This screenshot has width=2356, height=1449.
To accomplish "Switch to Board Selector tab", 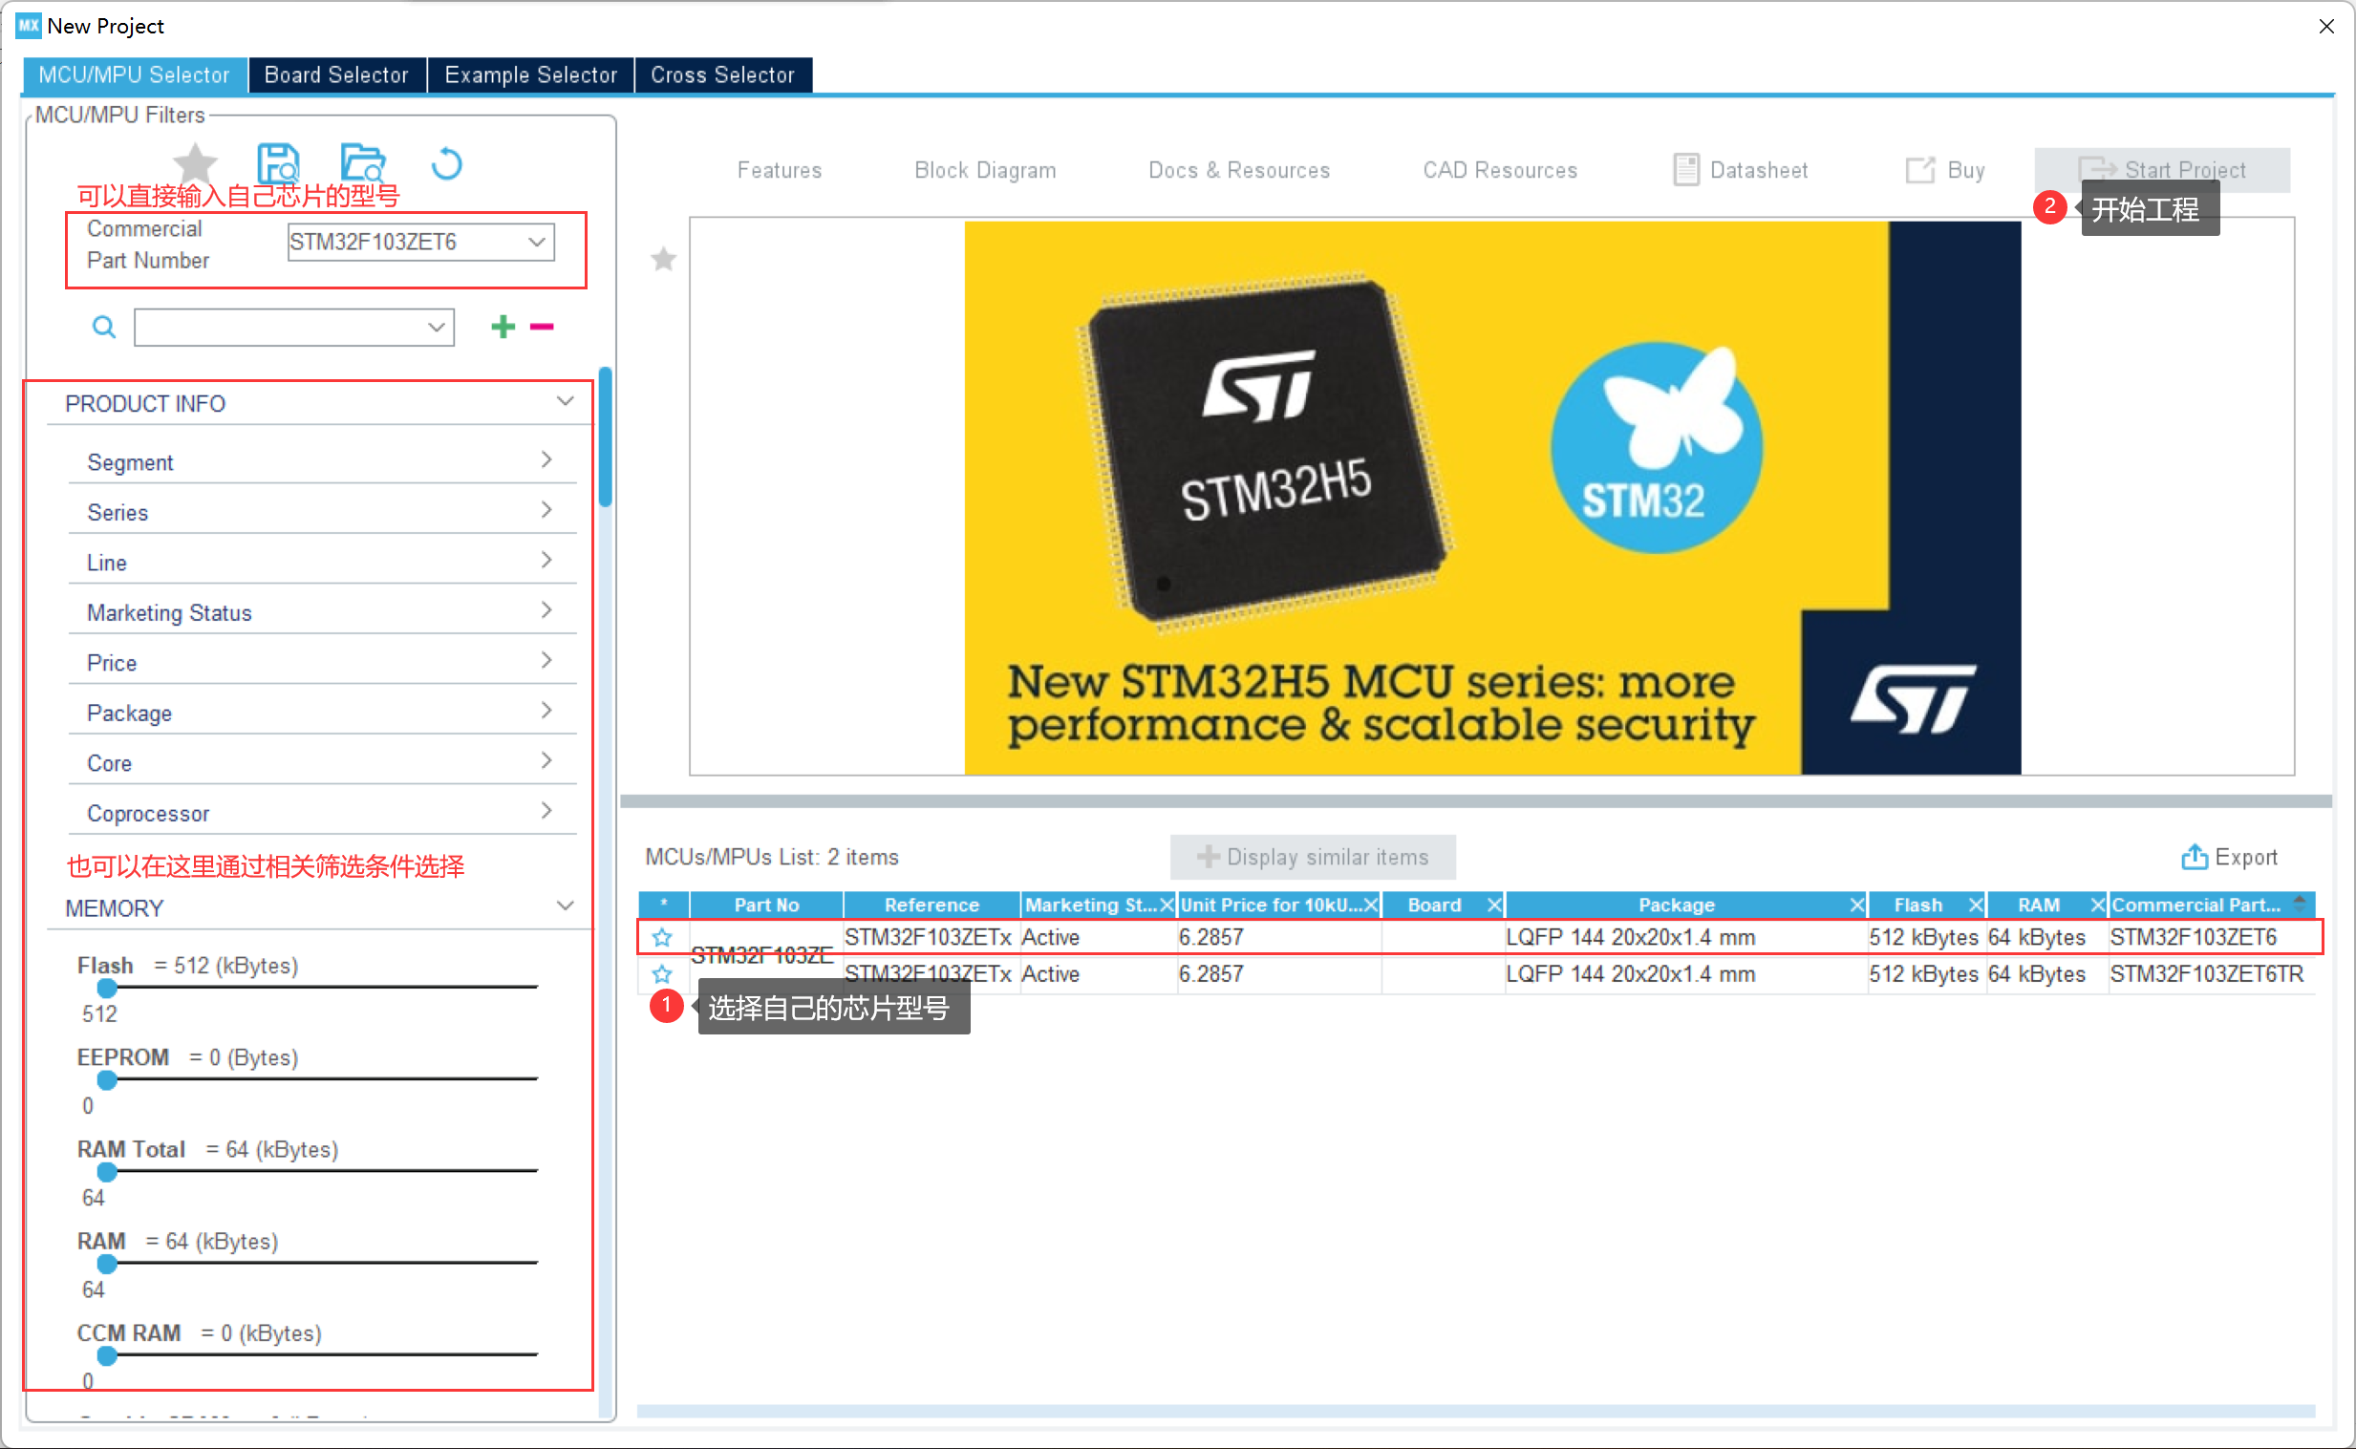I will tap(335, 75).
